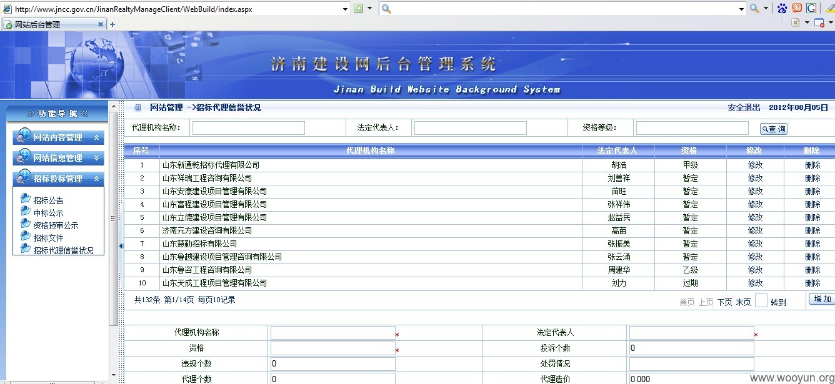Open 招标代理信誉状况 menu item
The height and width of the screenshot is (384, 835).
point(63,250)
